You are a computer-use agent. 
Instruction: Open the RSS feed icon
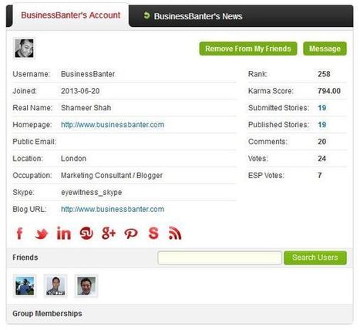coord(175,234)
